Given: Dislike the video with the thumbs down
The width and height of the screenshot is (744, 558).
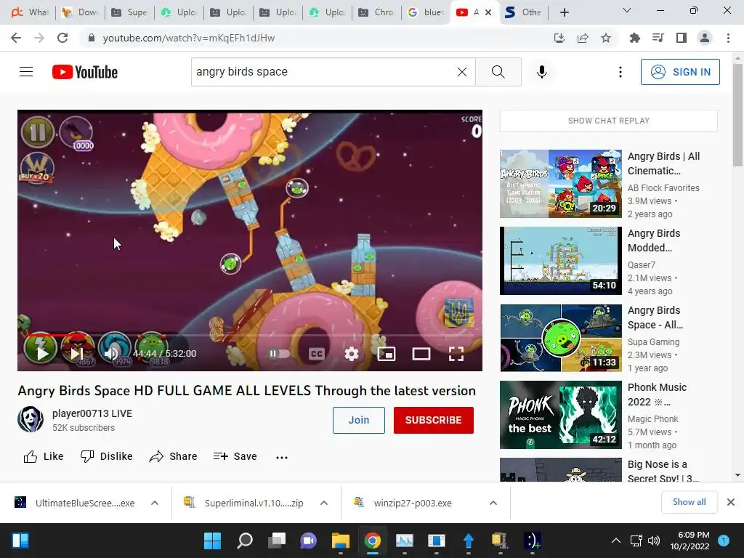Looking at the screenshot, I should 107,456.
